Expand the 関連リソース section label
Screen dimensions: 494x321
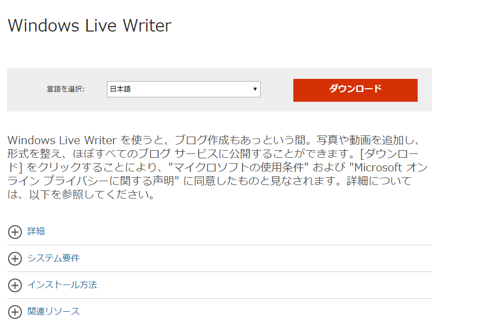[53, 311]
